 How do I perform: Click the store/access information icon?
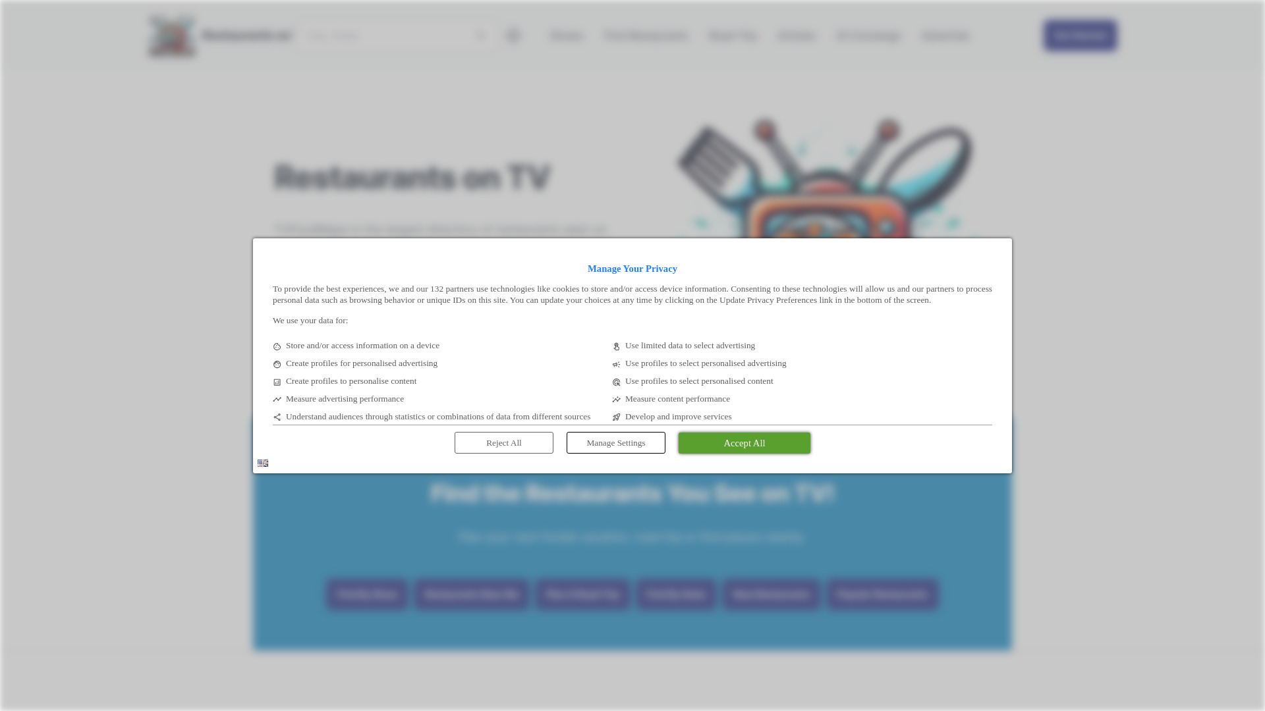(277, 346)
